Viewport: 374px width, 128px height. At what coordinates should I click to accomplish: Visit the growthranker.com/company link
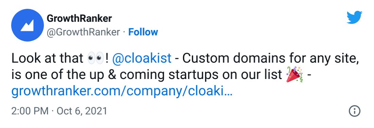121,92
